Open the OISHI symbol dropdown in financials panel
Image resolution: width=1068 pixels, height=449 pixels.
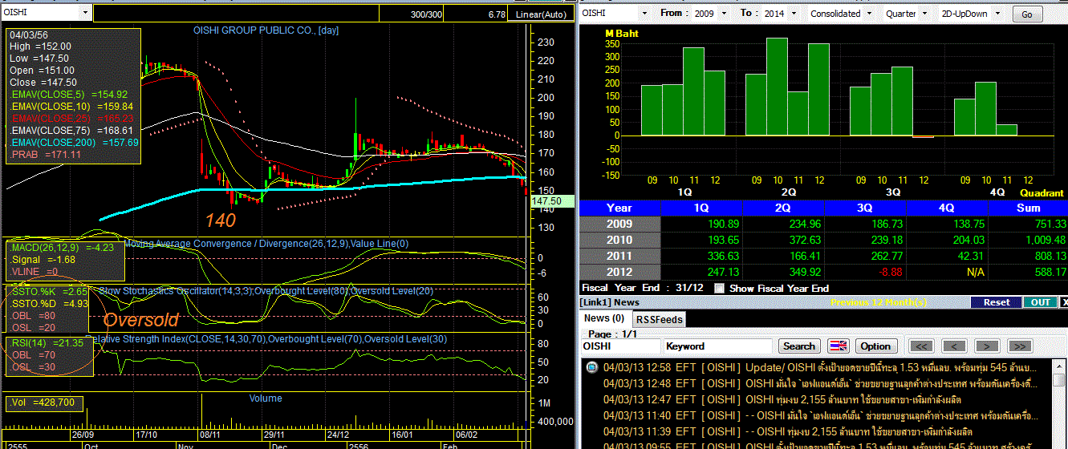point(643,14)
